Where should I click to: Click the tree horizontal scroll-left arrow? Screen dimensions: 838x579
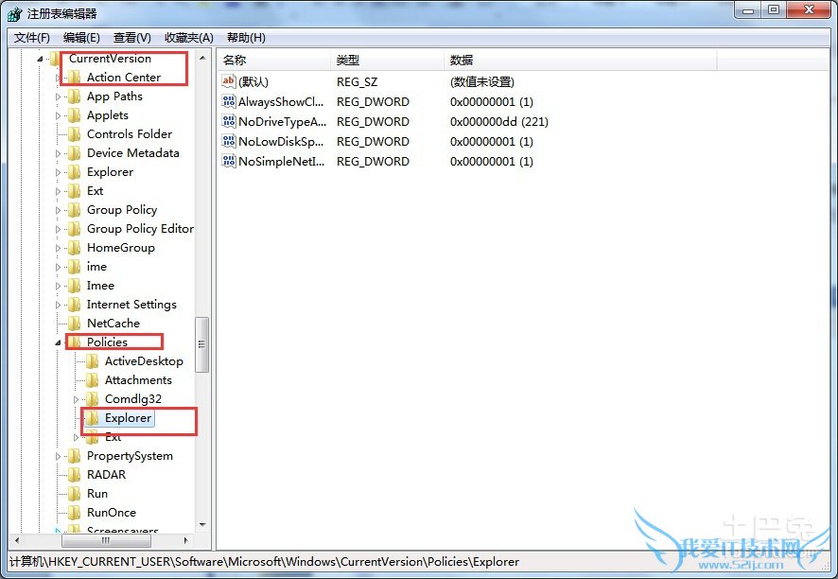pyautogui.click(x=17, y=540)
